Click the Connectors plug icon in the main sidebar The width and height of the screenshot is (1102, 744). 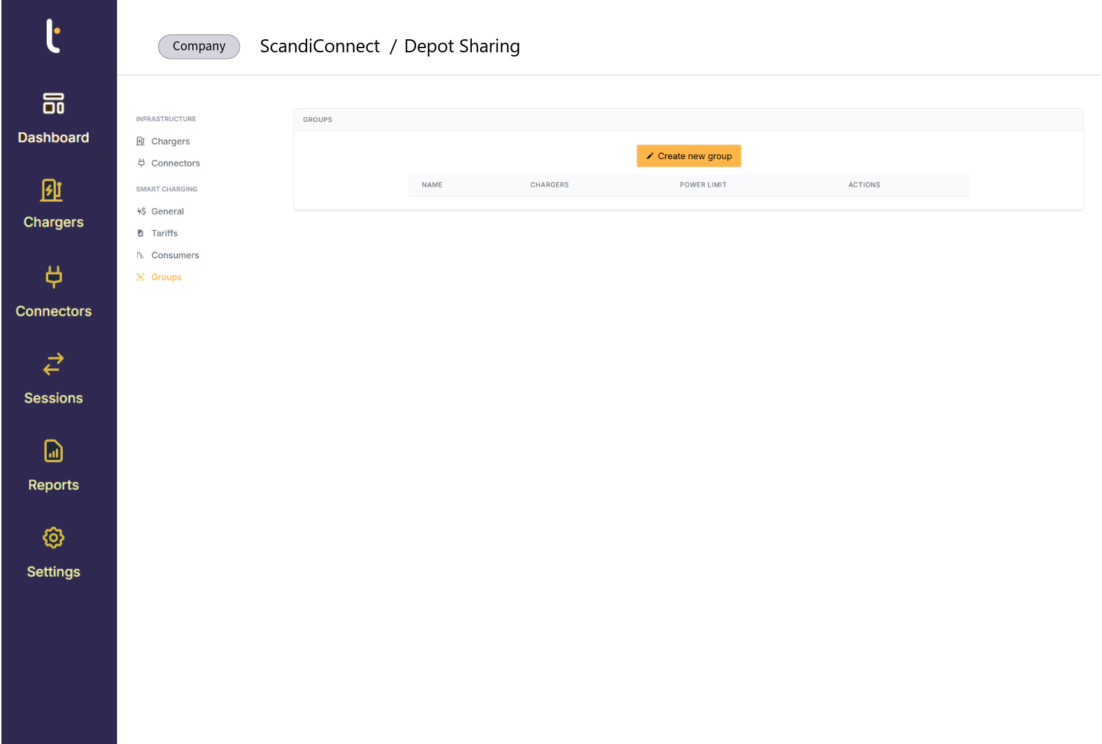53,277
